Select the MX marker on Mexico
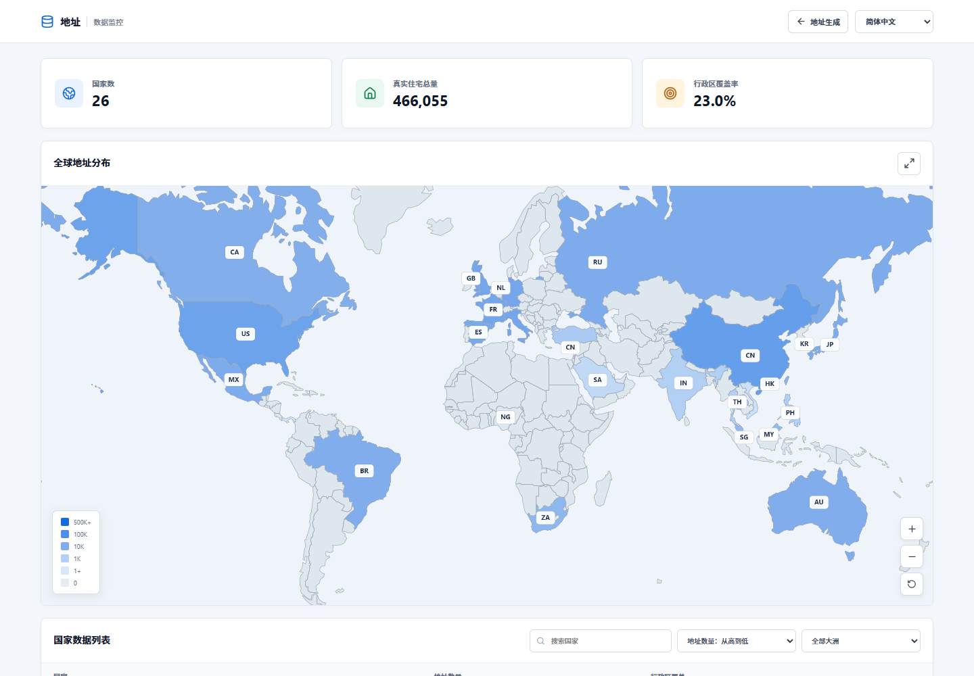The height and width of the screenshot is (676, 974). (234, 379)
